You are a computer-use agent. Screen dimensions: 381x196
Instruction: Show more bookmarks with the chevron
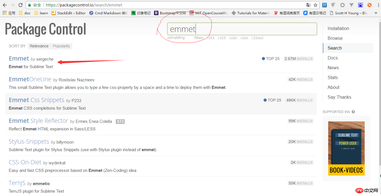coord(376,13)
